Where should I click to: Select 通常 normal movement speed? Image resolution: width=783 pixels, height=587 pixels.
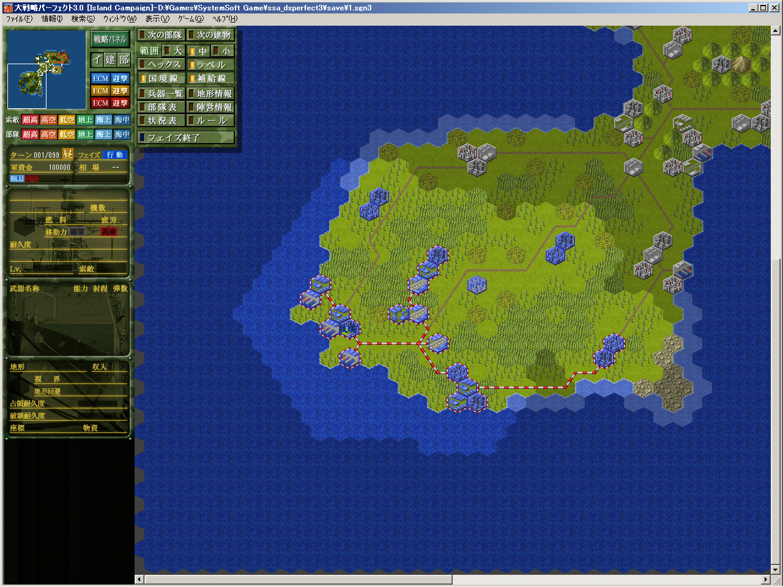[76, 232]
